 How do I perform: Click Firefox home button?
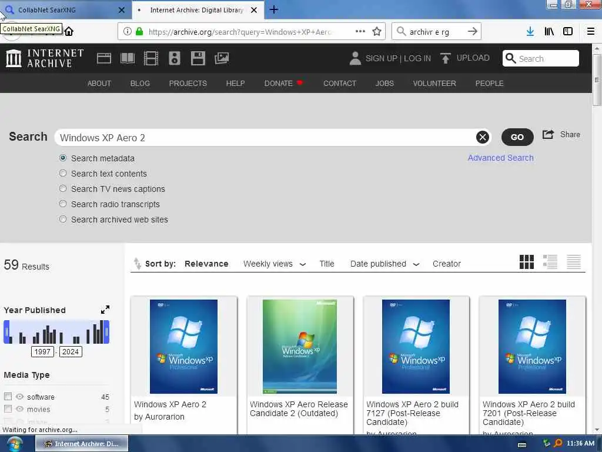[x=69, y=32]
